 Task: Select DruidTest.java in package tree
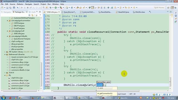[x=19, y=28]
